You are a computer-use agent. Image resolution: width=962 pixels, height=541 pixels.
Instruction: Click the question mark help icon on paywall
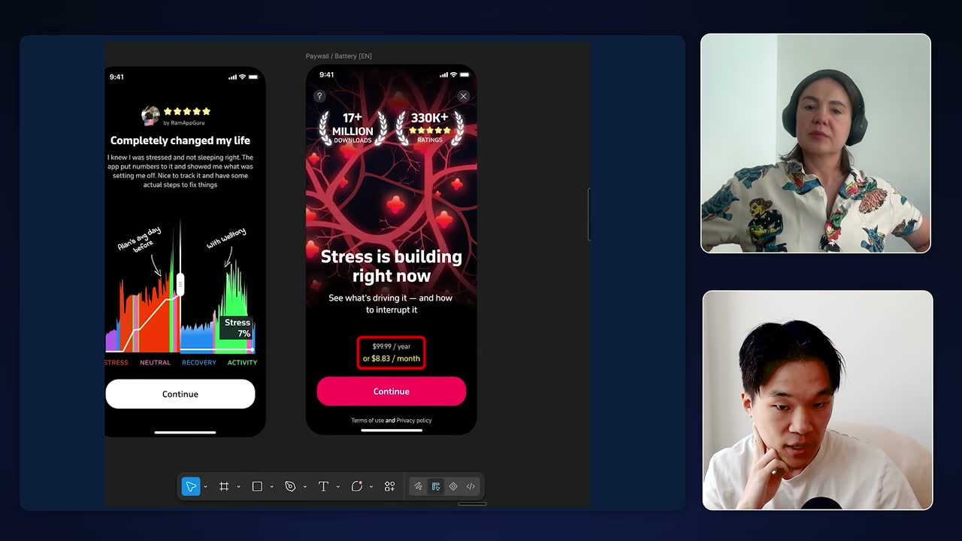click(319, 96)
